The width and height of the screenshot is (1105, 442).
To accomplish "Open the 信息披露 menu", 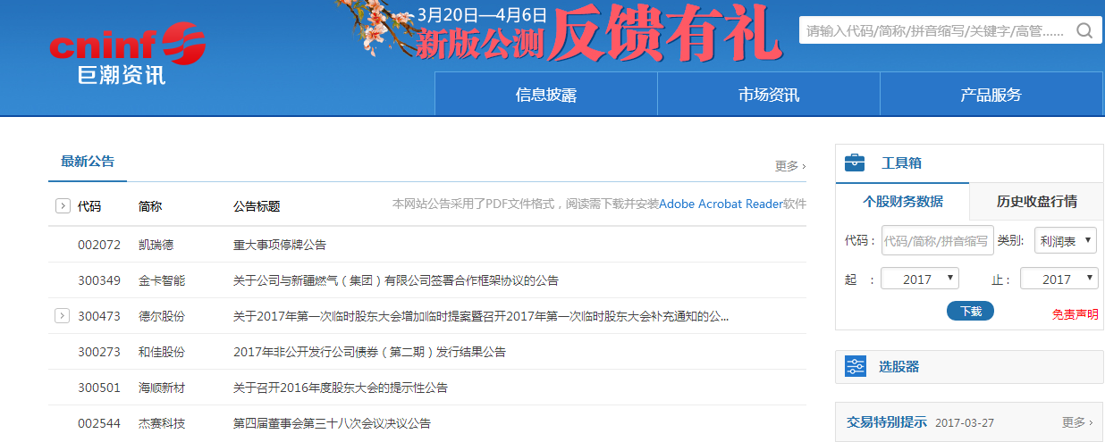I will [x=545, y=95].
